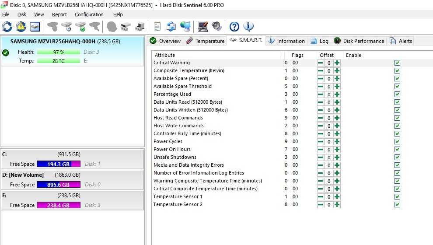This screenshot has height=245, width=433.
Task: Open the Alerts tab
Action: coord(401,41)
